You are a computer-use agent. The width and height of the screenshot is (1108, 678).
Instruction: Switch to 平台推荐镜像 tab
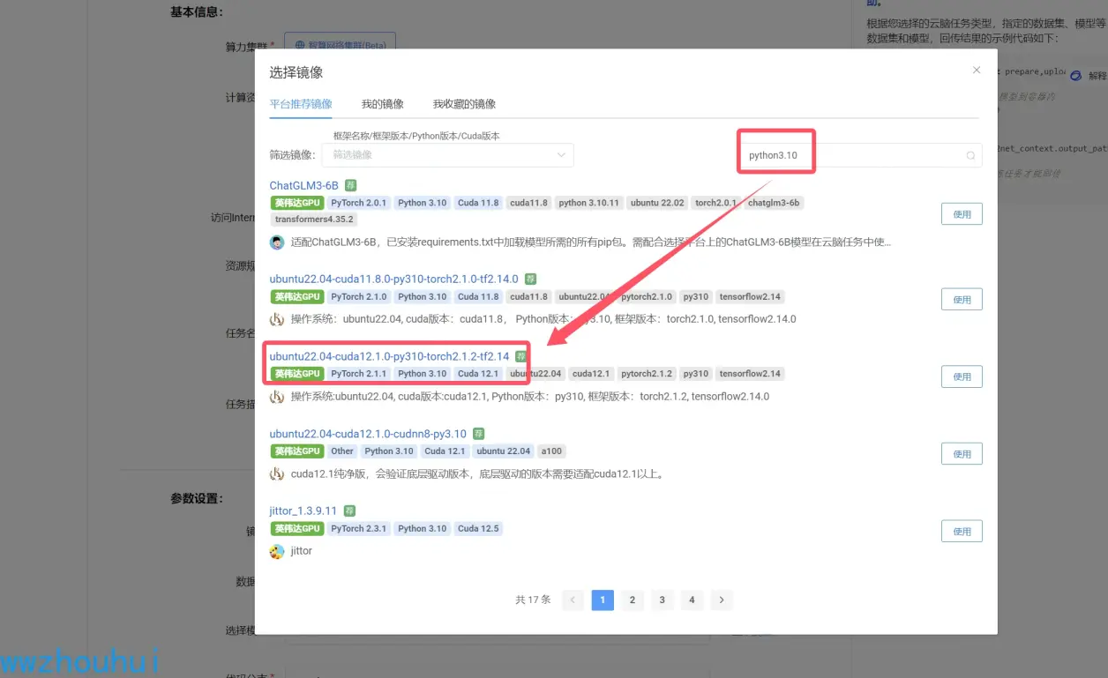301,104
